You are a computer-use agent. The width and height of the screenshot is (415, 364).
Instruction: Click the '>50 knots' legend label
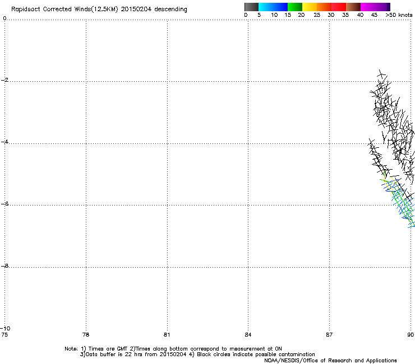coord(399,15)
